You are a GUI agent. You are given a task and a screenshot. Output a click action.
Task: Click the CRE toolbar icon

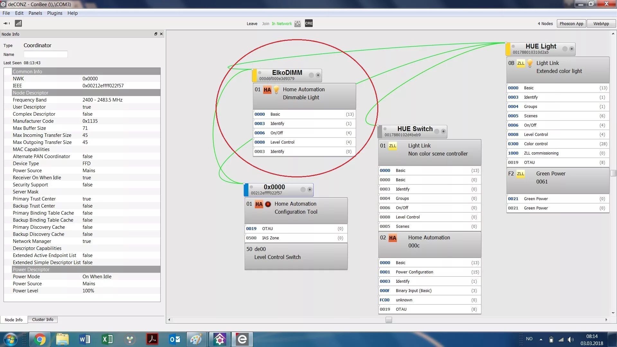pyautogui.click(x=308, y=23)
